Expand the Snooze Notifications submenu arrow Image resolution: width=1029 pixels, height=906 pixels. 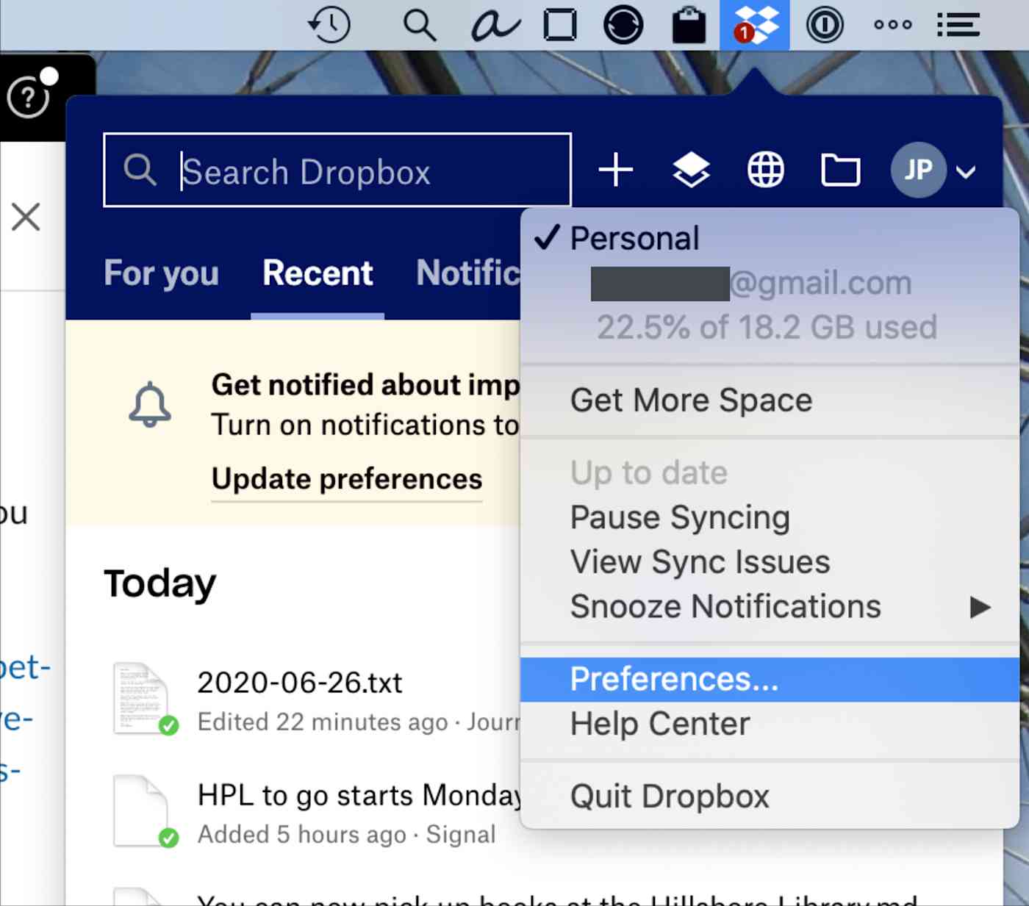[x=980, y=607]
